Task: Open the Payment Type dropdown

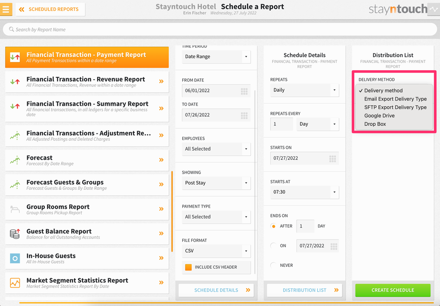Action: click(x=216, y=217)
